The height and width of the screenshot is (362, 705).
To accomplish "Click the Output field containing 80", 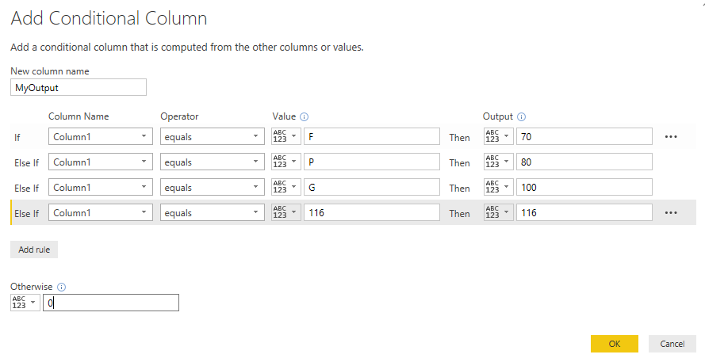I will coord(584,162).
